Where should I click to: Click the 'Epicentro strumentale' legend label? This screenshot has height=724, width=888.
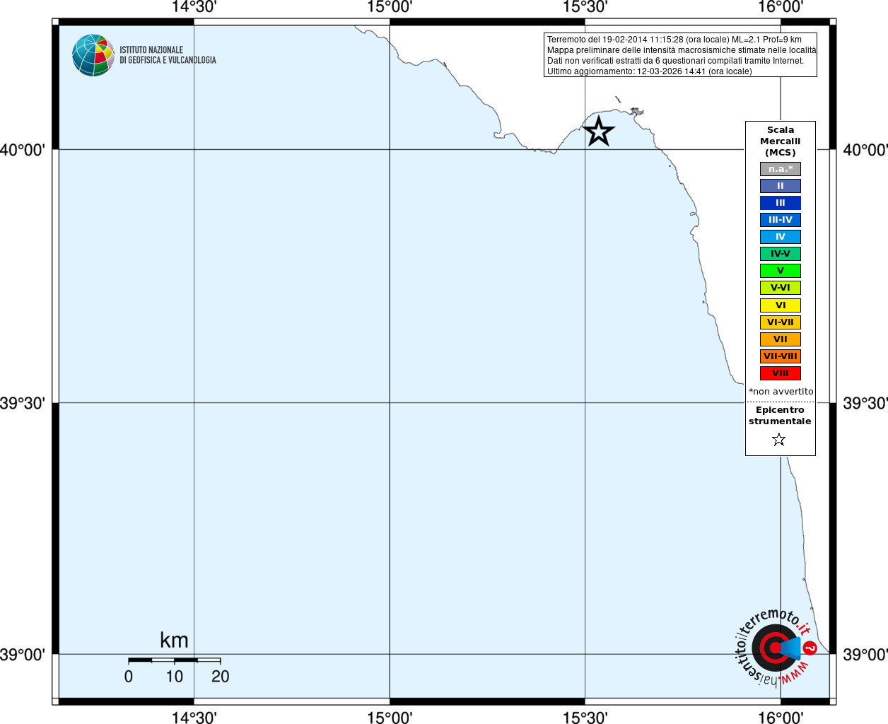(780, 416)
